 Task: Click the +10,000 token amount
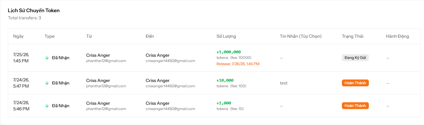(225, 80)
